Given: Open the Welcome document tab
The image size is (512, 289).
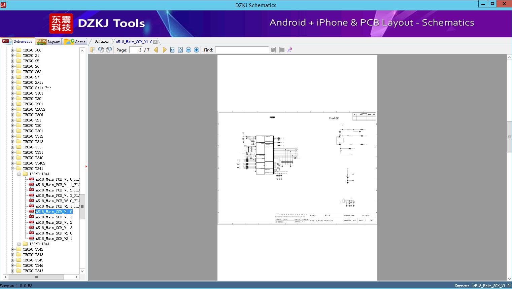Looking at the screenshot, I should point(102,42).
